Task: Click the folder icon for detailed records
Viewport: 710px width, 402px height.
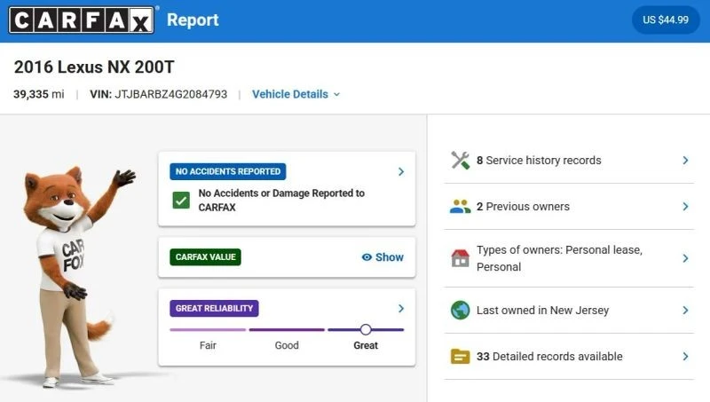Action: (461, 356)
